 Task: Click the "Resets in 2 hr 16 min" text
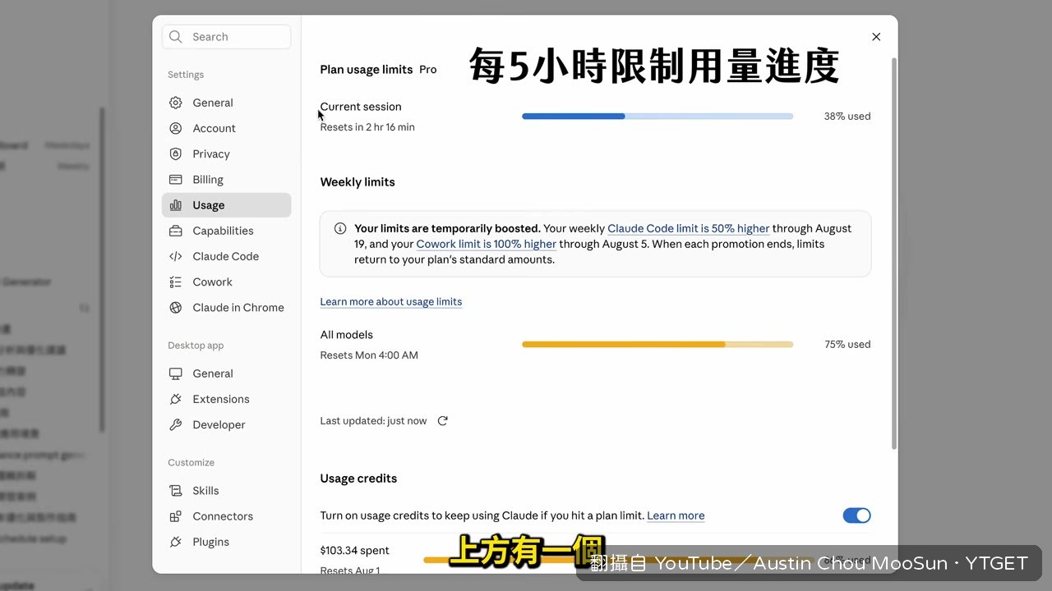pyautogui.click(x=367, y=127)
